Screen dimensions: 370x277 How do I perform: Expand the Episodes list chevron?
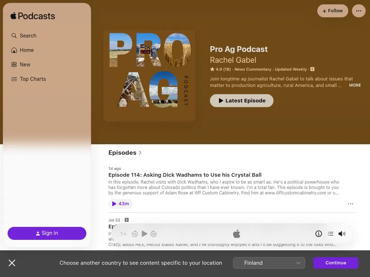[x=140, y=153]
